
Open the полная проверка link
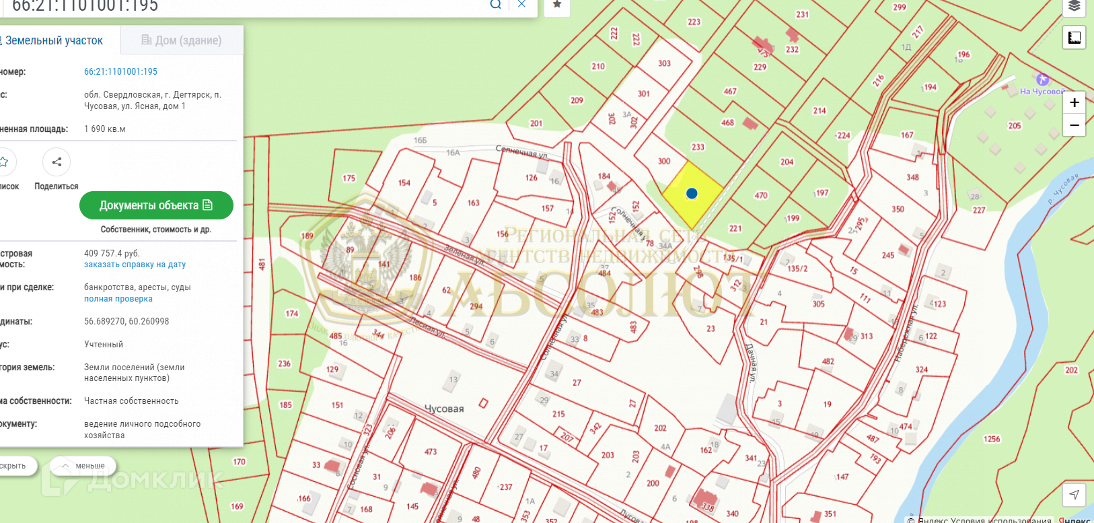coord(118,299)
